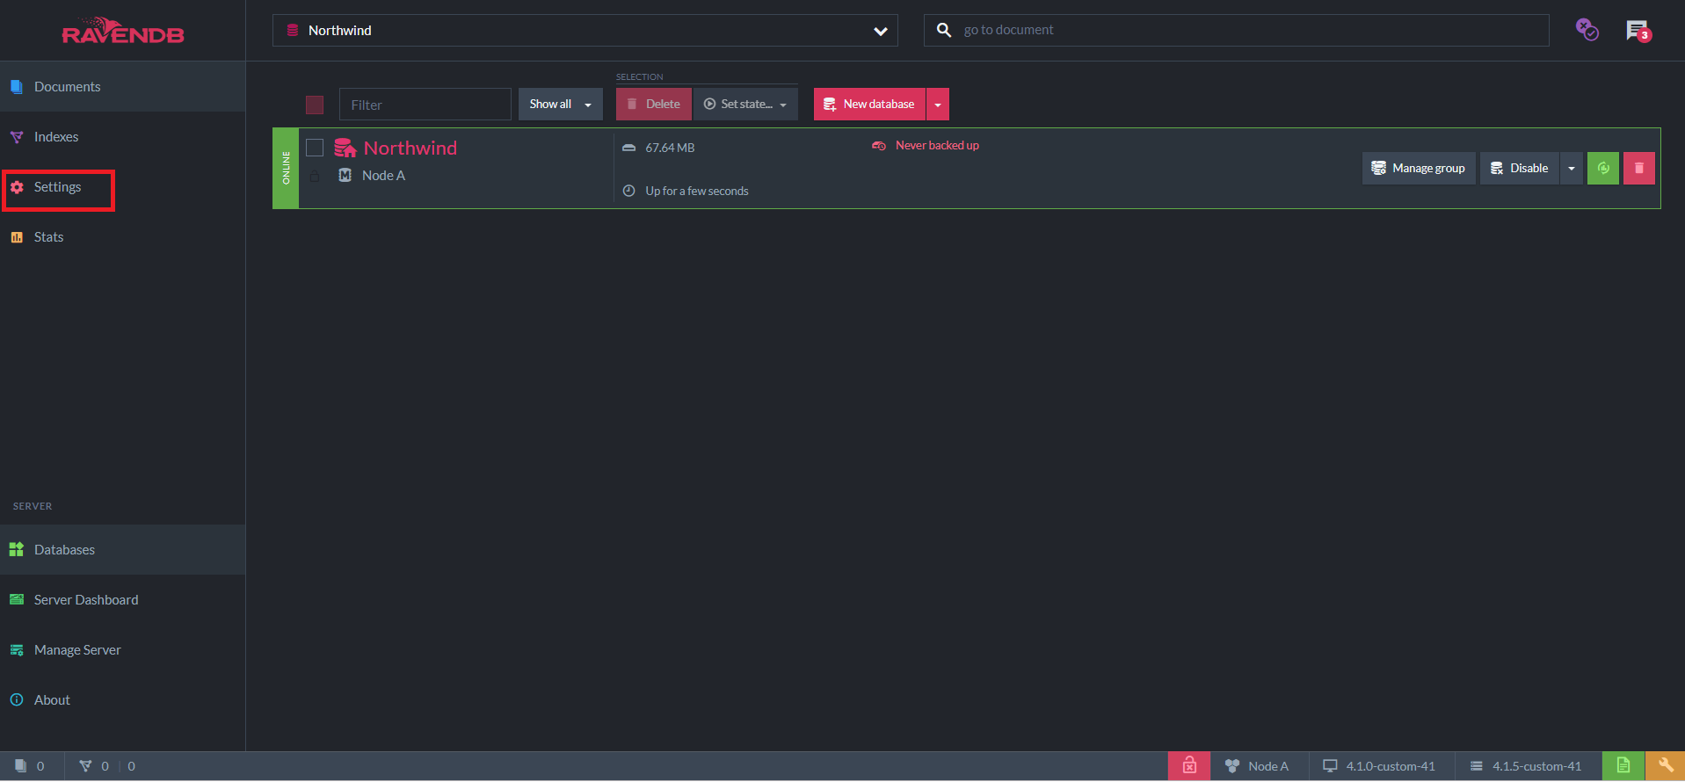Screen dimensions: 1685x782
Task: Click client version 4.1.0-custom-41
Action: click(x=1380, y=766)
